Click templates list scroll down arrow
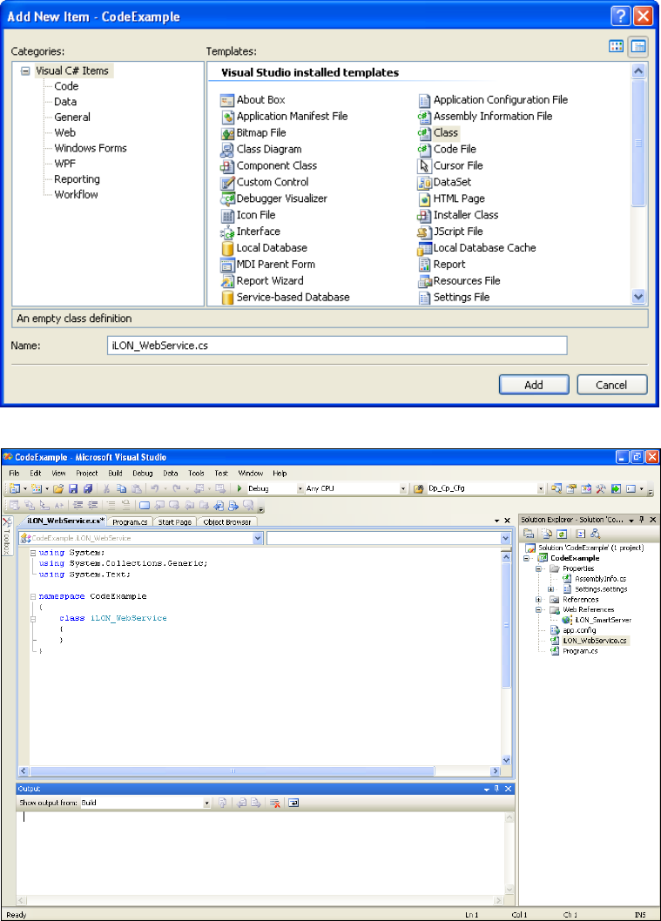 coord(638,297)
